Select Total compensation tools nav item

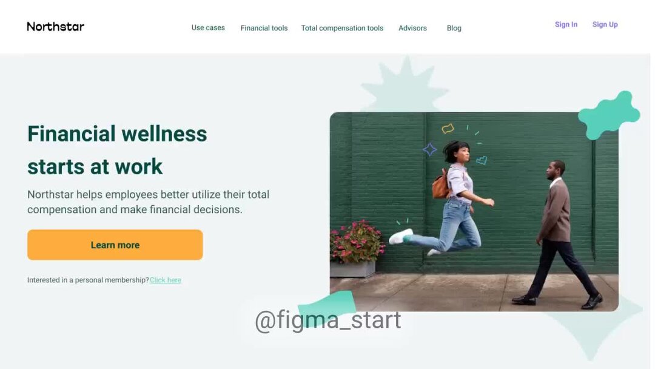coord(342,28)
